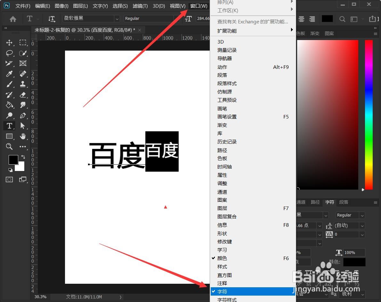Choose 画笔设置 from Window menu
The image size is (381, 302).
point(253,117)
